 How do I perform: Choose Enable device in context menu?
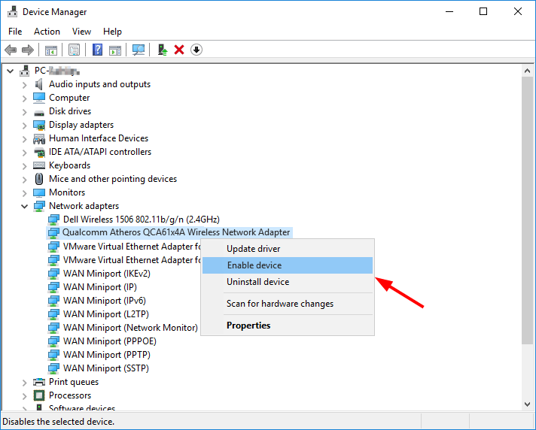click(x=254, y=265)
